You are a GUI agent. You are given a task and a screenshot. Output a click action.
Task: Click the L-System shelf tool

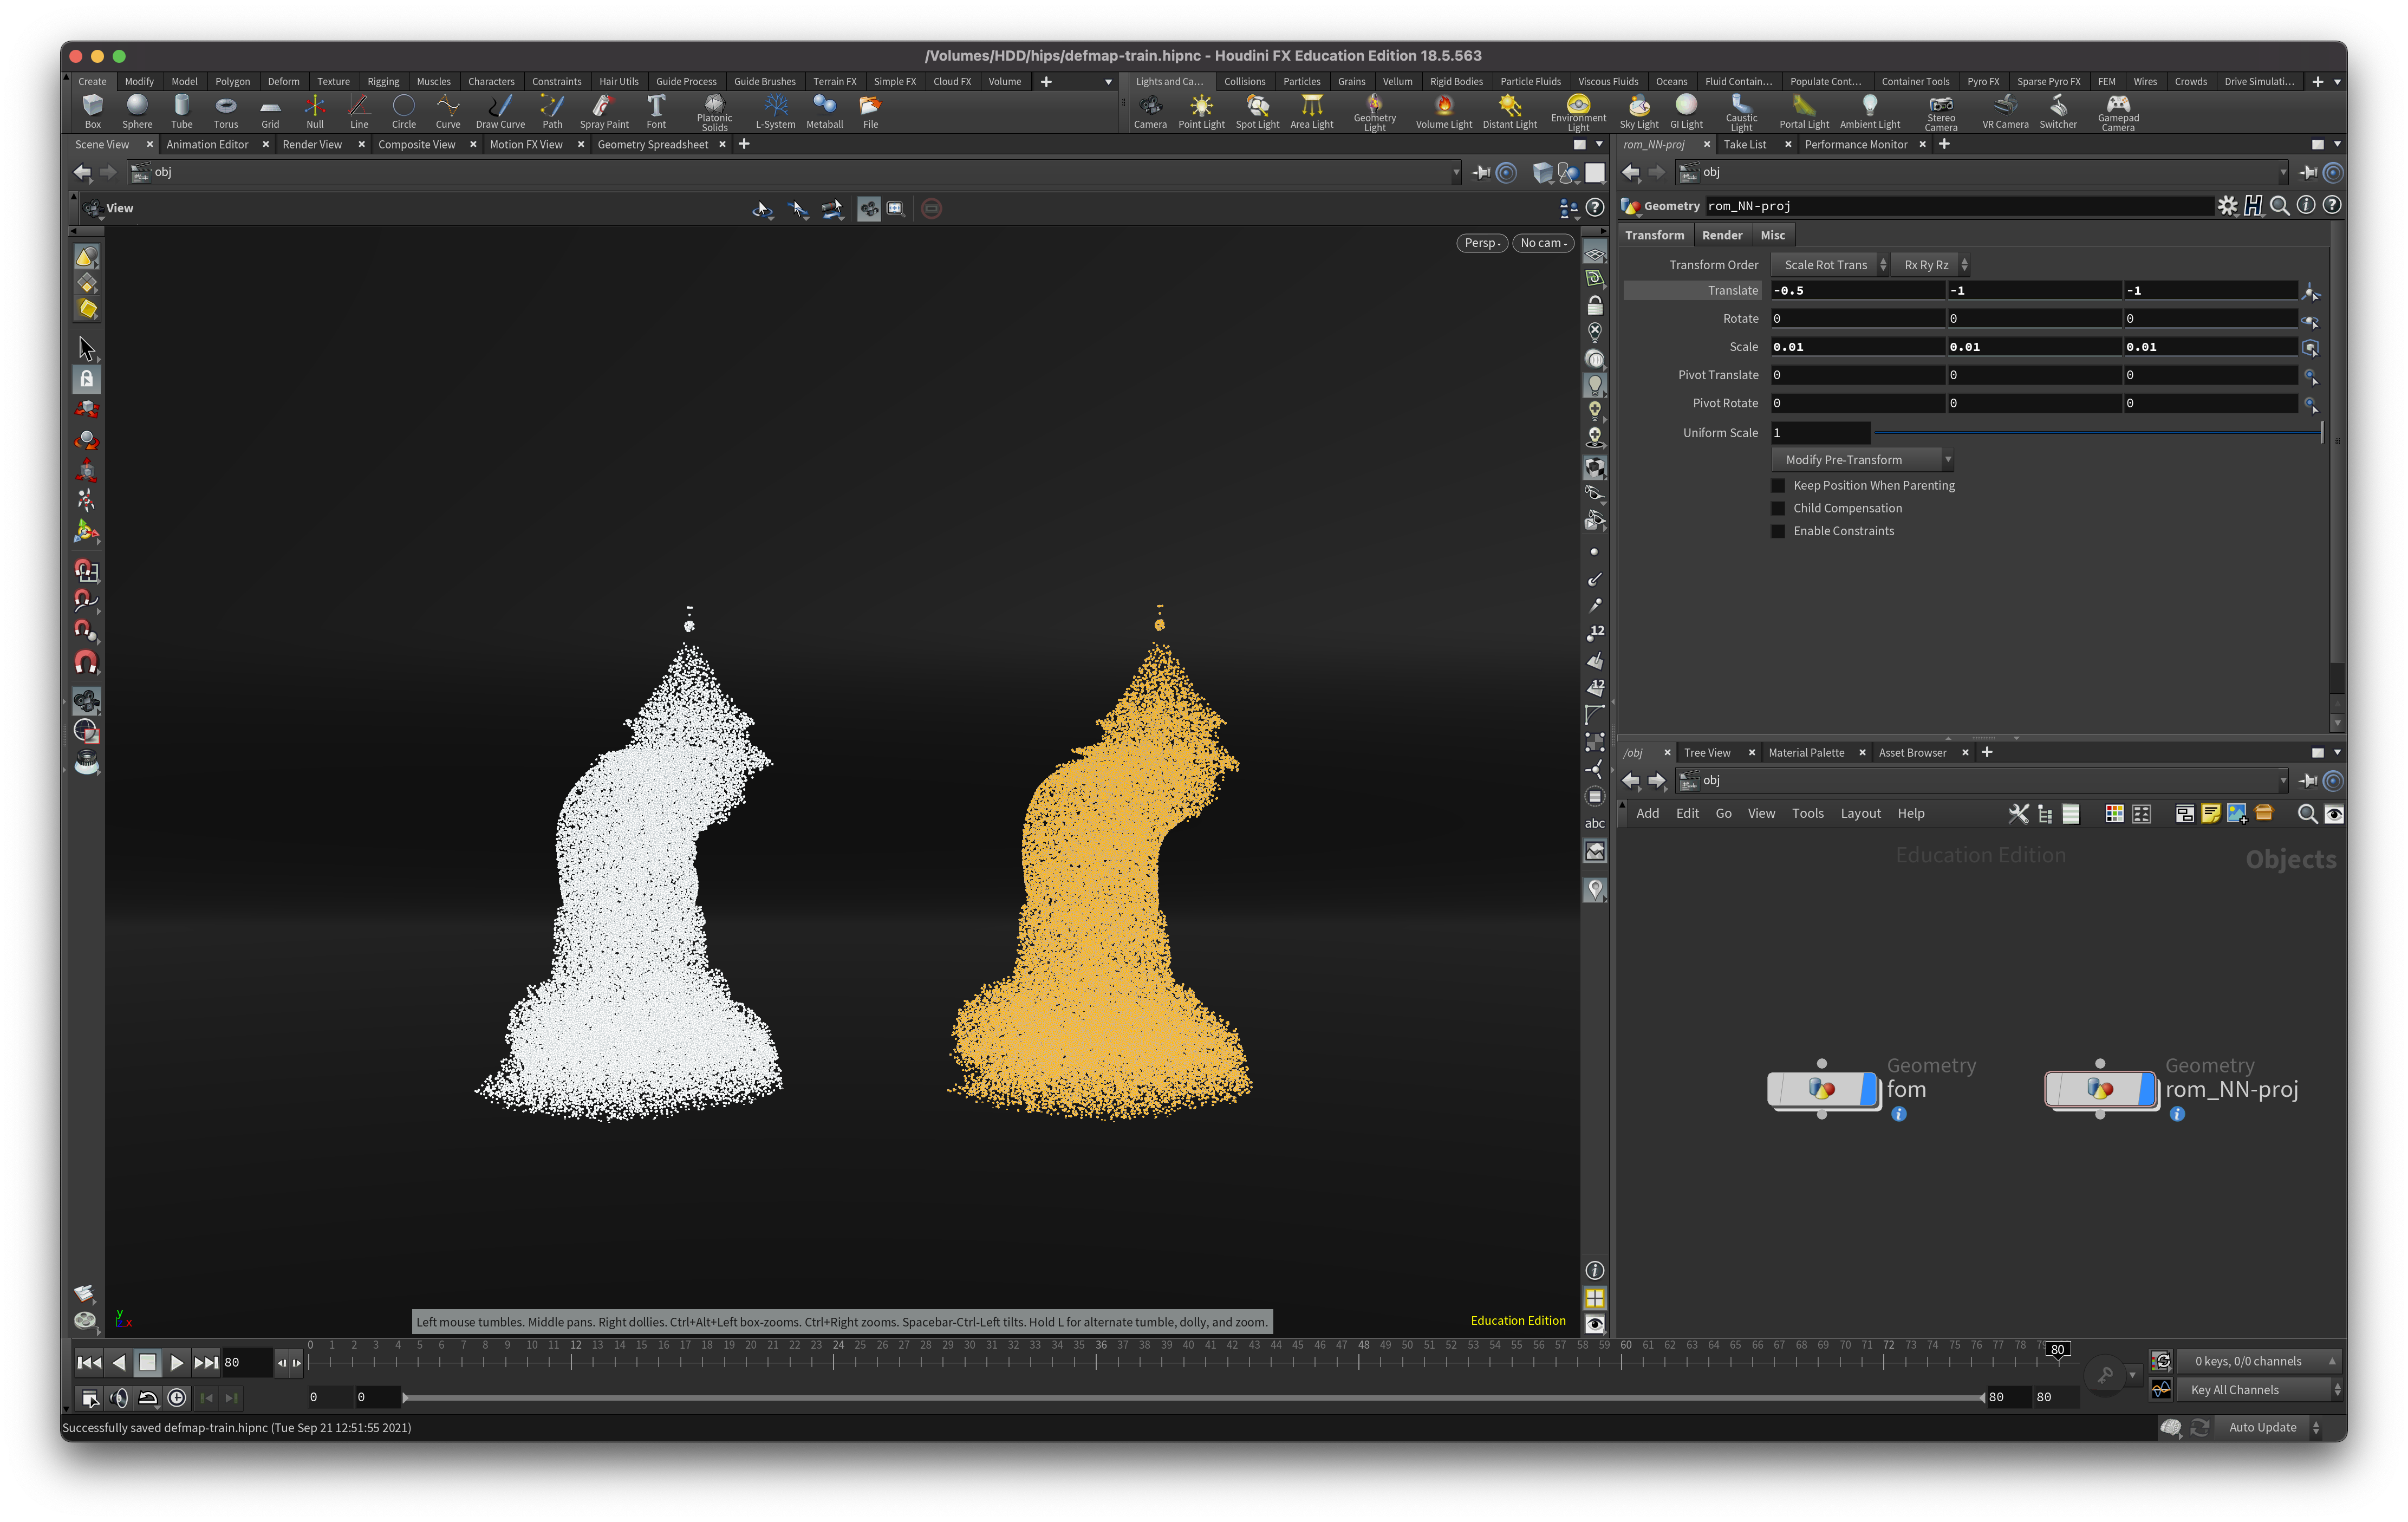[x=775, y=109]
